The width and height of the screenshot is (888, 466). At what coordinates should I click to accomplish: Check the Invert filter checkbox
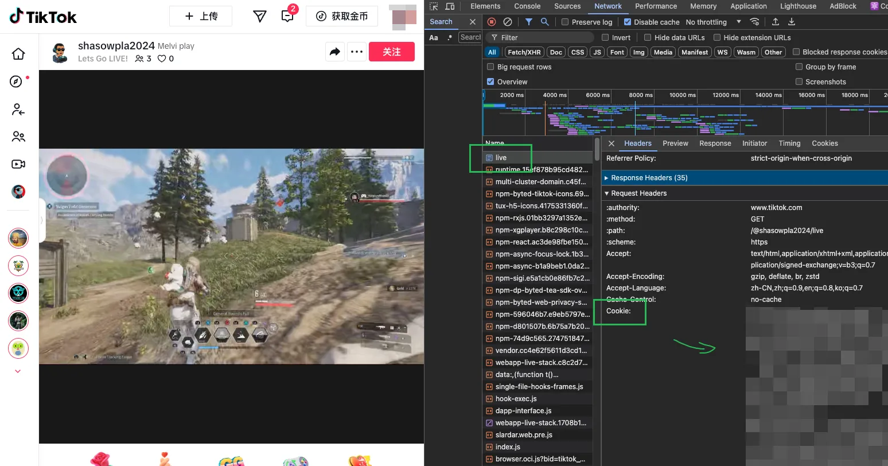coord(605,37)
